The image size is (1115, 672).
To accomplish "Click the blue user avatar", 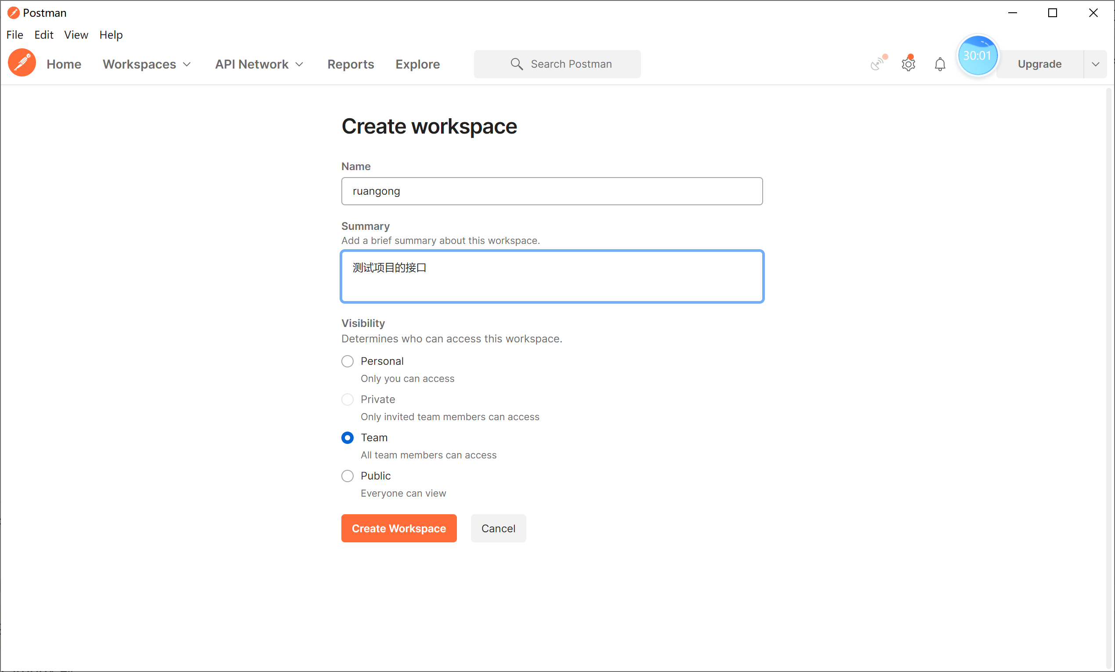I will 977,56.
